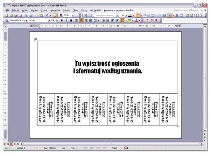Select the Center alignment icon
The height and width of the screenshot is (153, 210).
(81, 20)
